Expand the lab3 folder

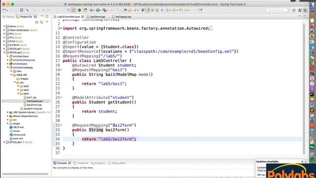[18, 86]
